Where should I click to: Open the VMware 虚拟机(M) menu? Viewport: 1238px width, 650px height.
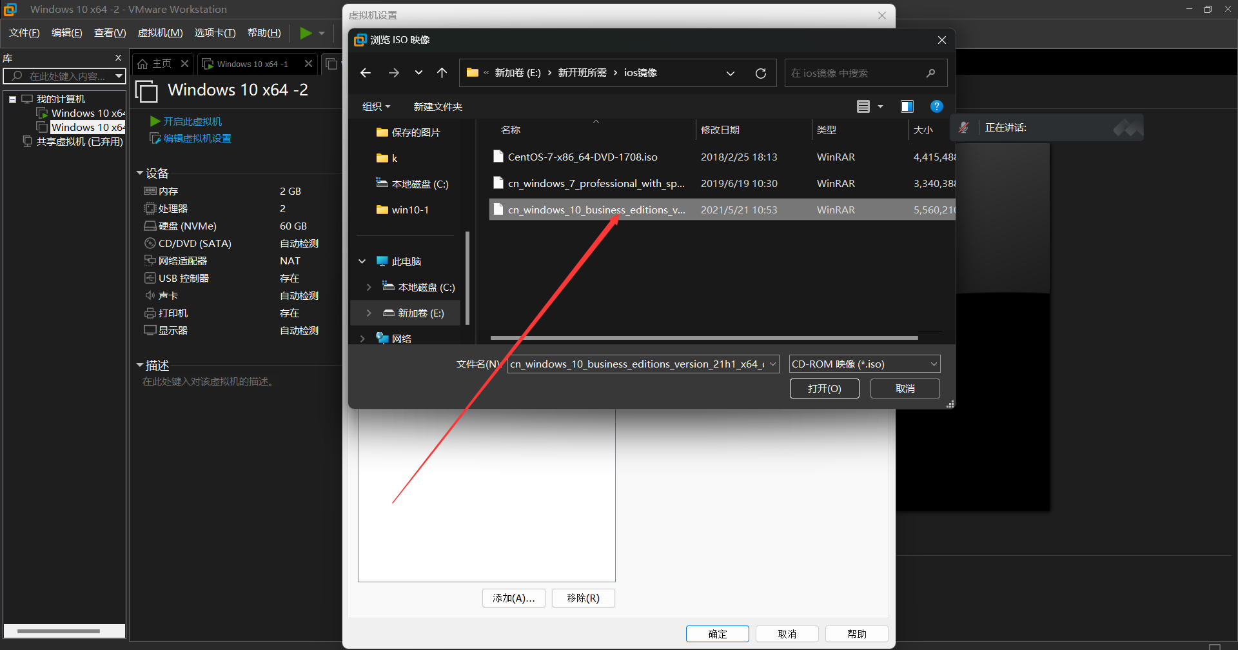[161, 33]
